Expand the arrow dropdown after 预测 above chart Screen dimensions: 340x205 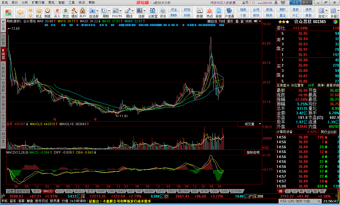pyautogui.click(x=260, y=21)
